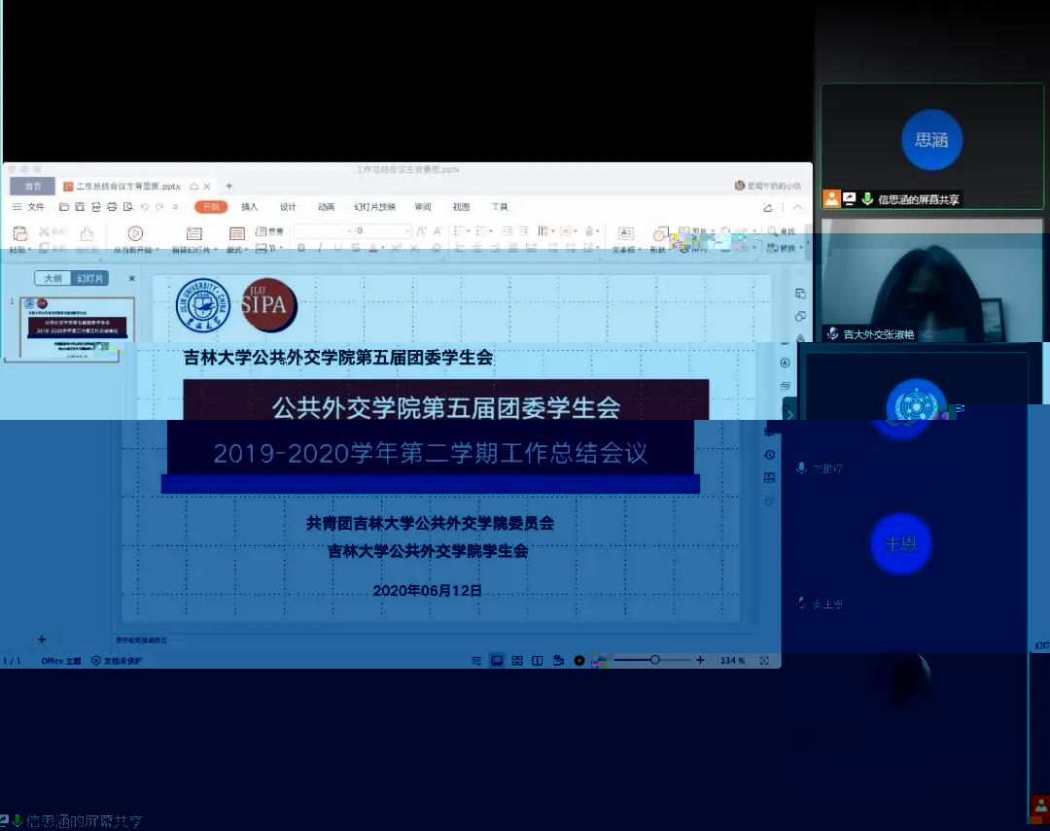The image size is (1050, 831).
Task: Click the cut scissors icon
Action: [x=44, y=231]
